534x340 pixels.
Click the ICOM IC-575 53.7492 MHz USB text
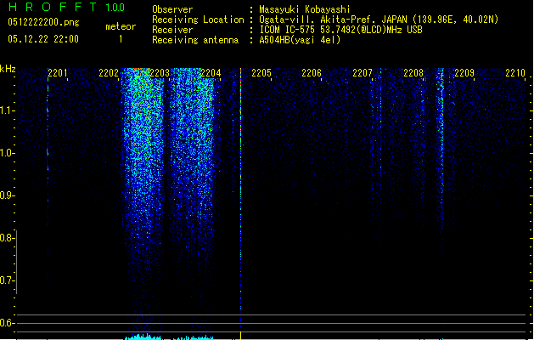click(x=340, y=30)
